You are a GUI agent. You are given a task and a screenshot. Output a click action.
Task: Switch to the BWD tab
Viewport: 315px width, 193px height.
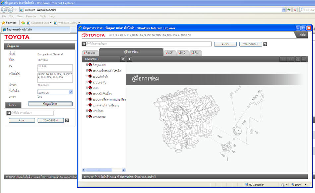click(x=182, y=53)
